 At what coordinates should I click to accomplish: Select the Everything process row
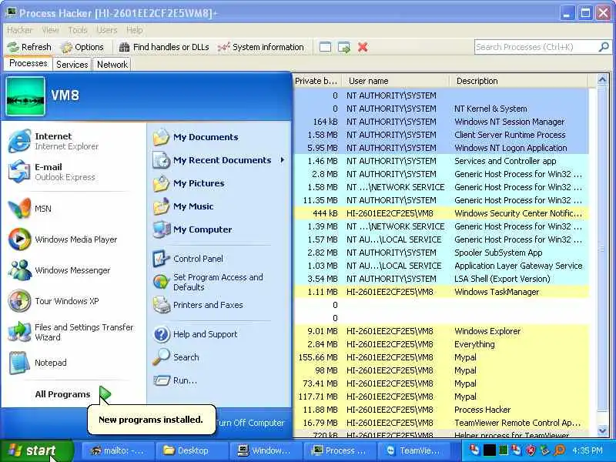pyautogui.click(x=440, y=344)
